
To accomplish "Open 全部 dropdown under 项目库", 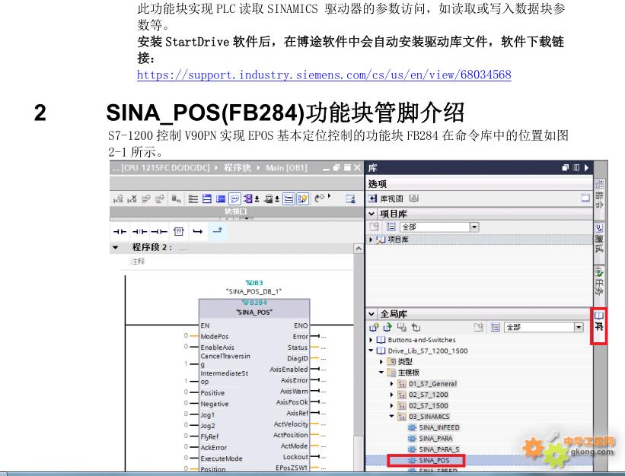I will tap(474, 227).
